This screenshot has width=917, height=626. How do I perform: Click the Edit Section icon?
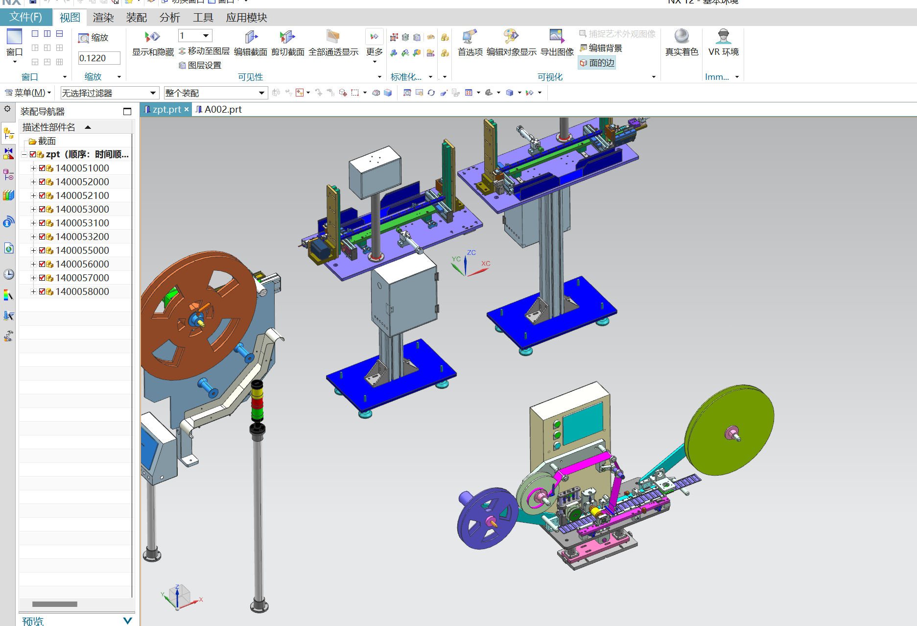(x=251, y=37)
